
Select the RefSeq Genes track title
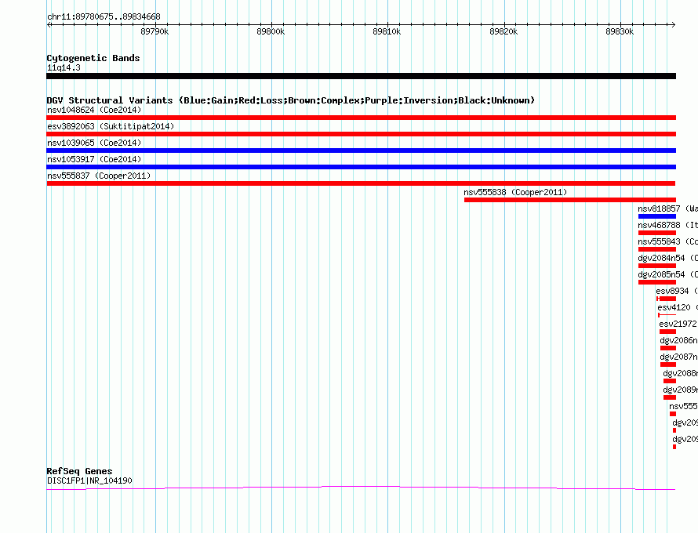click(80, 471)
